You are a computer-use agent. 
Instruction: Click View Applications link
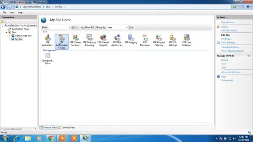230,47
